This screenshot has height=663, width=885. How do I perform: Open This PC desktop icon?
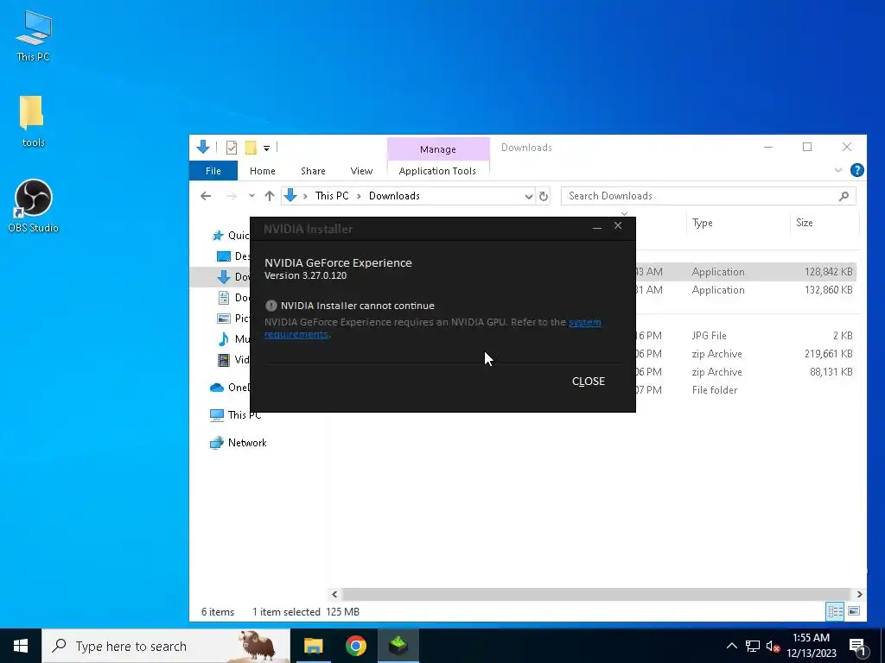point(34,35)
